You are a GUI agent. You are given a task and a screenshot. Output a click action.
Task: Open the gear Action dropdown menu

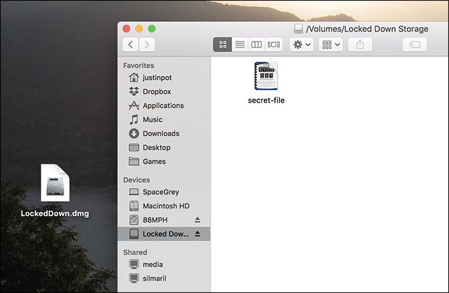pyautogui.click(x=302, y=44)
